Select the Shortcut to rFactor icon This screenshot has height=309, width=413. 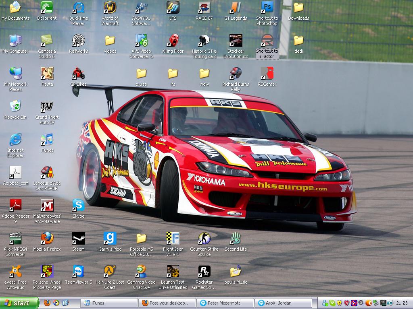(x=267, y=41)
